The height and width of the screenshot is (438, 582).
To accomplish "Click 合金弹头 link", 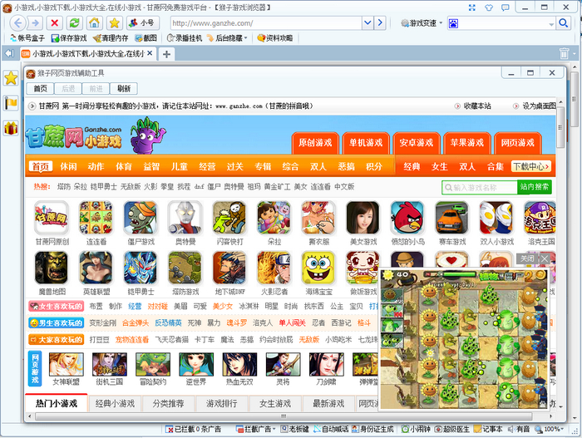I will point(135,323).
